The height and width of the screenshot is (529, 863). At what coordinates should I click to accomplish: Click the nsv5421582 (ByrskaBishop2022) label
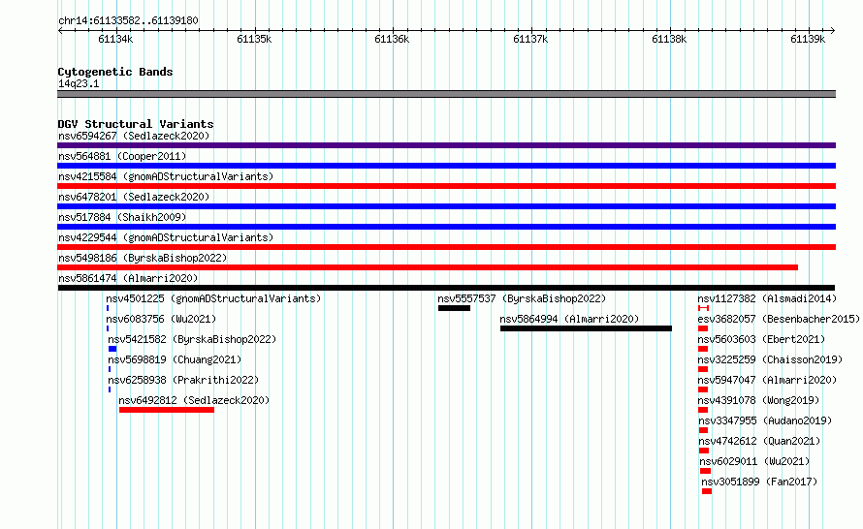[192, 339]
